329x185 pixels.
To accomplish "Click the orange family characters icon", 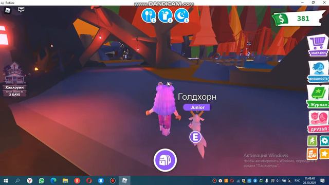I will coord(312,154).
